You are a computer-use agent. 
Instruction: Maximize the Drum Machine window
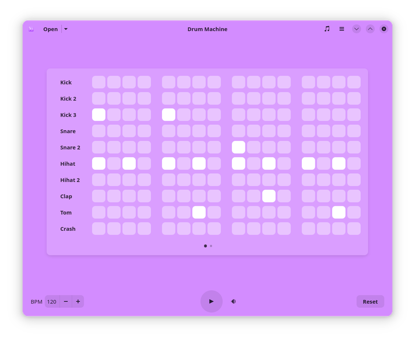(x=370, y=29)
